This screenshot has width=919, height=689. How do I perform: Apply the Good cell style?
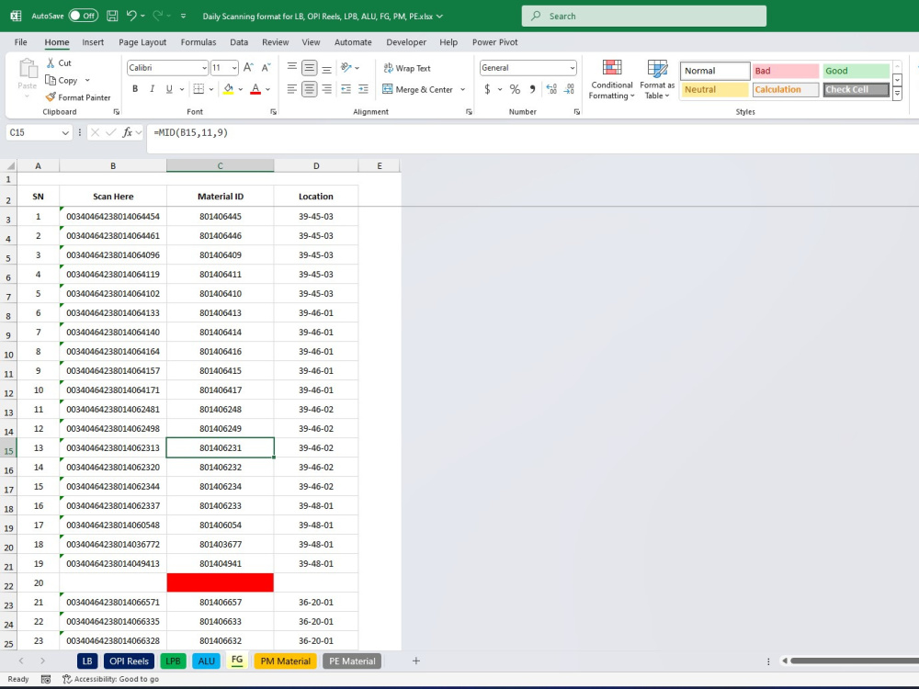tap(856, 71)
